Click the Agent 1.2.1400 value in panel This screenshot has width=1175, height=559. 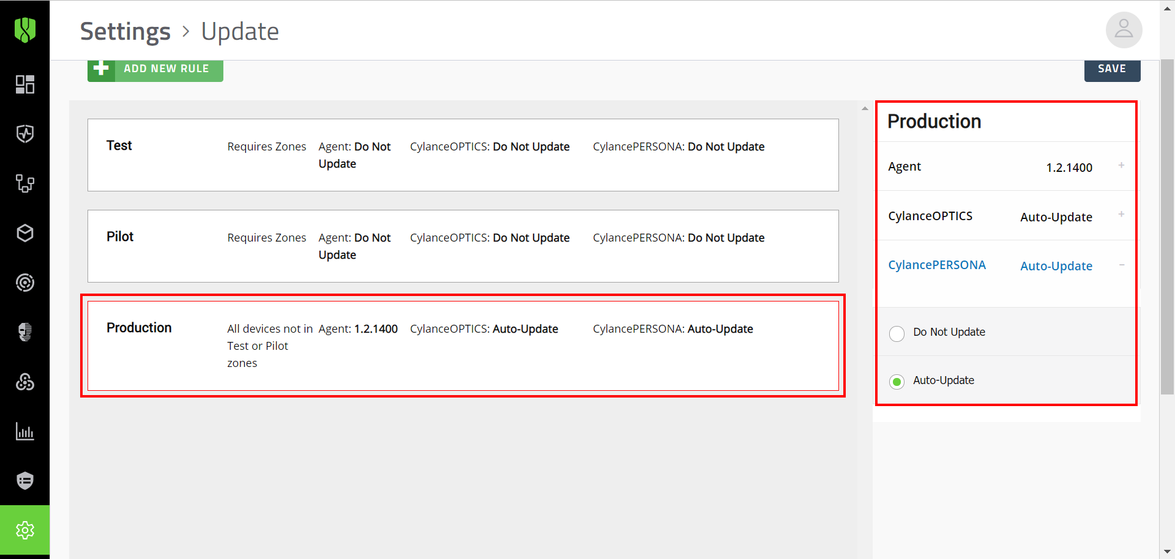tap(1069, 168)
